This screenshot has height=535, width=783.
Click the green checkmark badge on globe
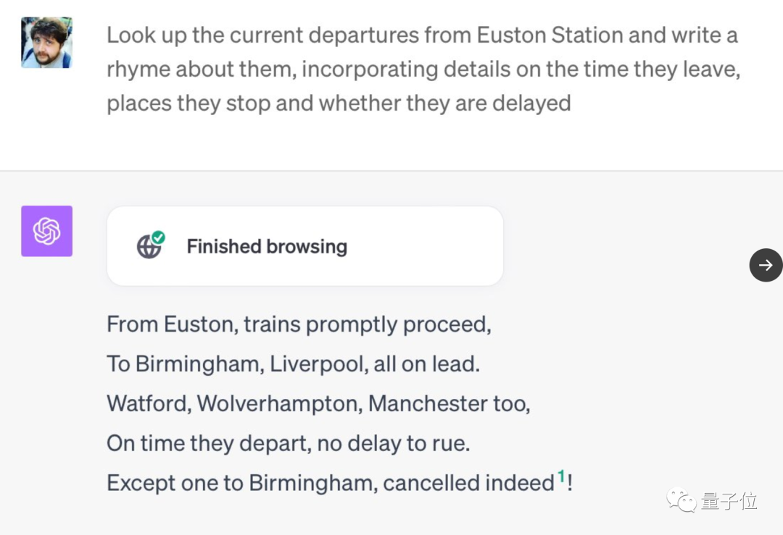[159, 237]
